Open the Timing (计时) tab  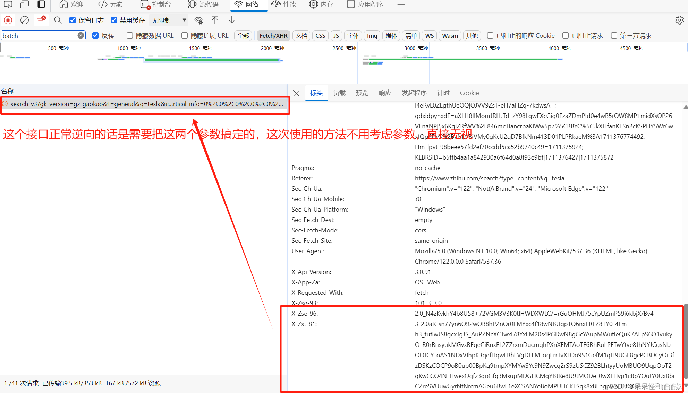pos(443,93)
